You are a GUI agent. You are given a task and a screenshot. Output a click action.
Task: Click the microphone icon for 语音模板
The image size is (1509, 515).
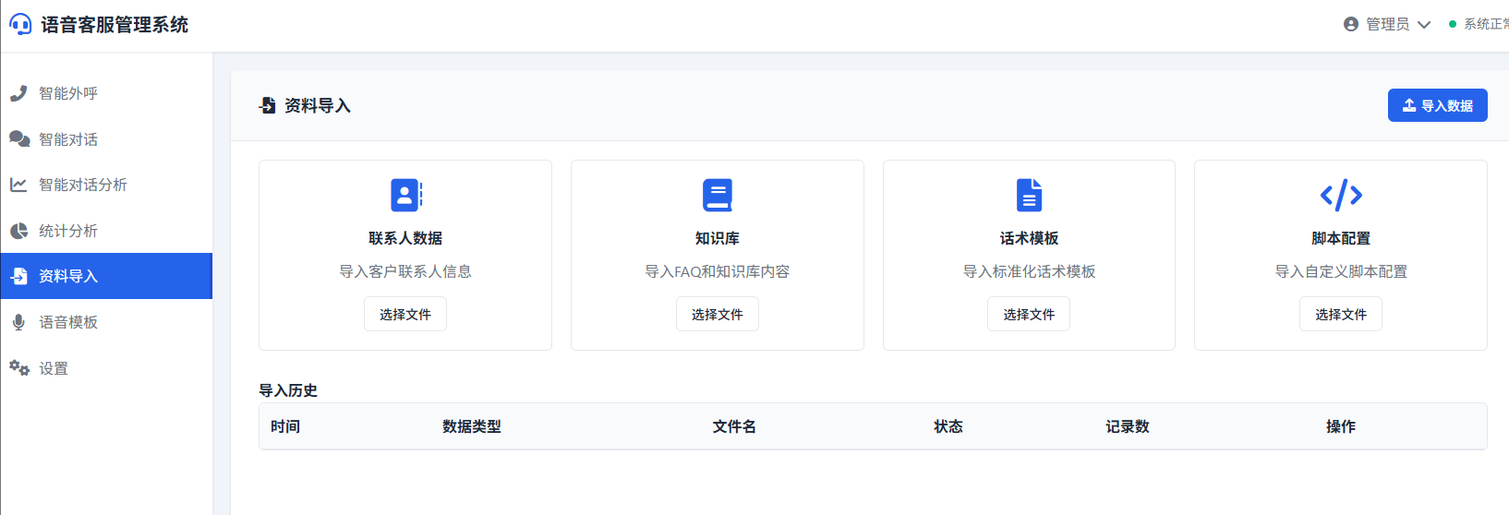click(x=18, y=322)
